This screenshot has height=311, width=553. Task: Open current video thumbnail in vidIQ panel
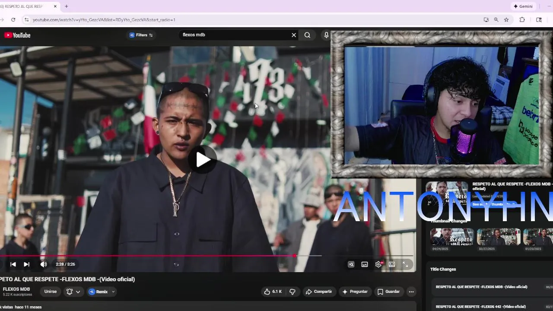point(447,193)
